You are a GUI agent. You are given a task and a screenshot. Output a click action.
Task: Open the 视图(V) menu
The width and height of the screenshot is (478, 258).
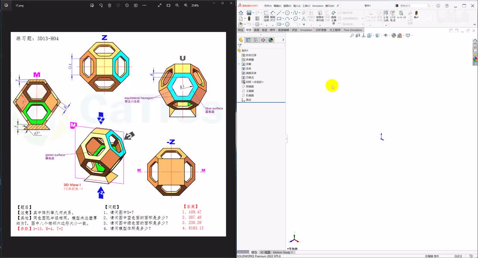click(287, 6)
